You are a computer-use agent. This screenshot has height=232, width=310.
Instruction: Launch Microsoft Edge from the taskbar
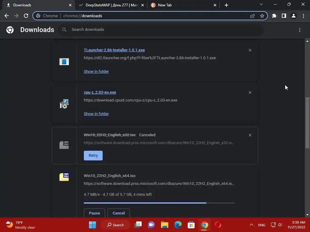(x=178, y=225)
